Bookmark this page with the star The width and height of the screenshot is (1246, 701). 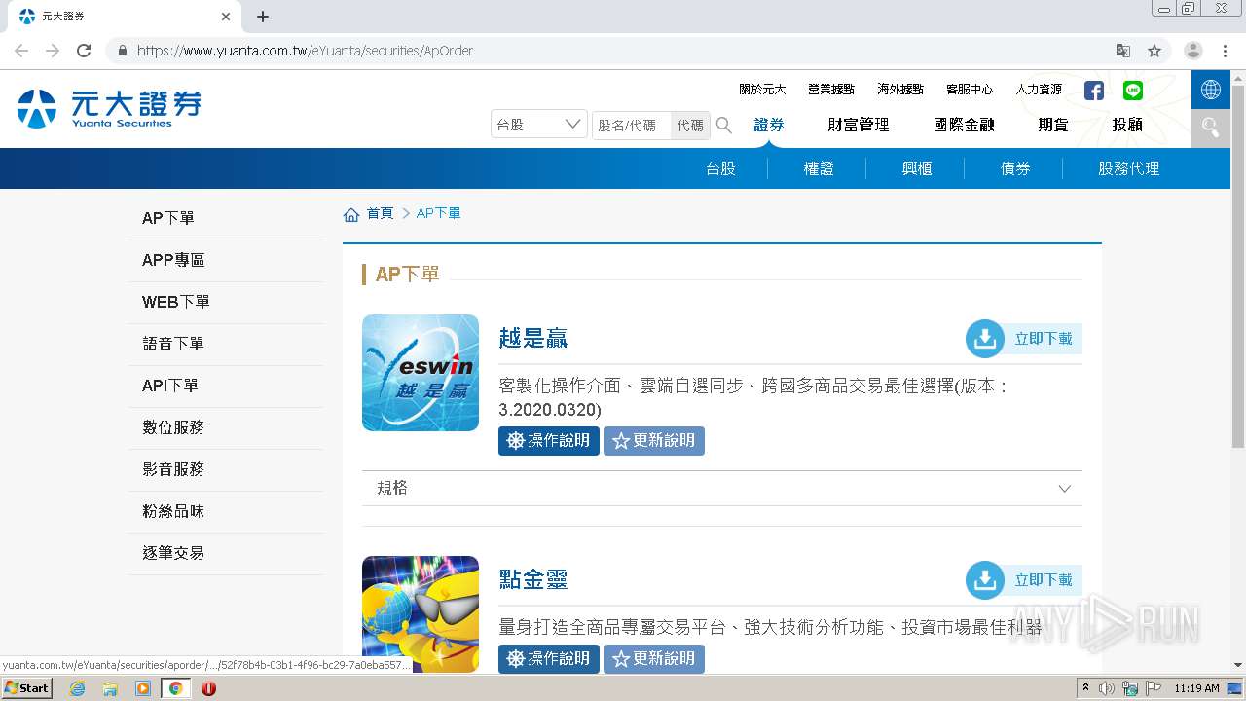pyautogui.click(x=1154, y=51)
